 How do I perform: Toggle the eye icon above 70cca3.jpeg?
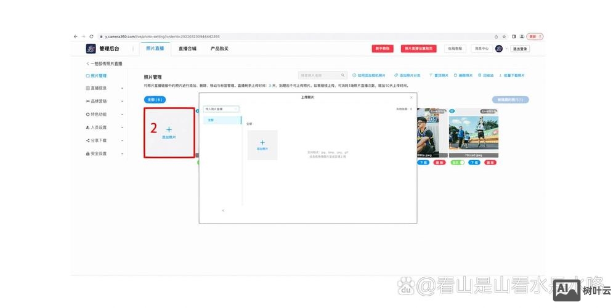pos(452,111)
